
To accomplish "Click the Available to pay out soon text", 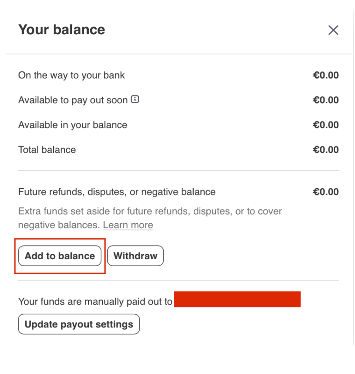I will click(x=73, y=100).
